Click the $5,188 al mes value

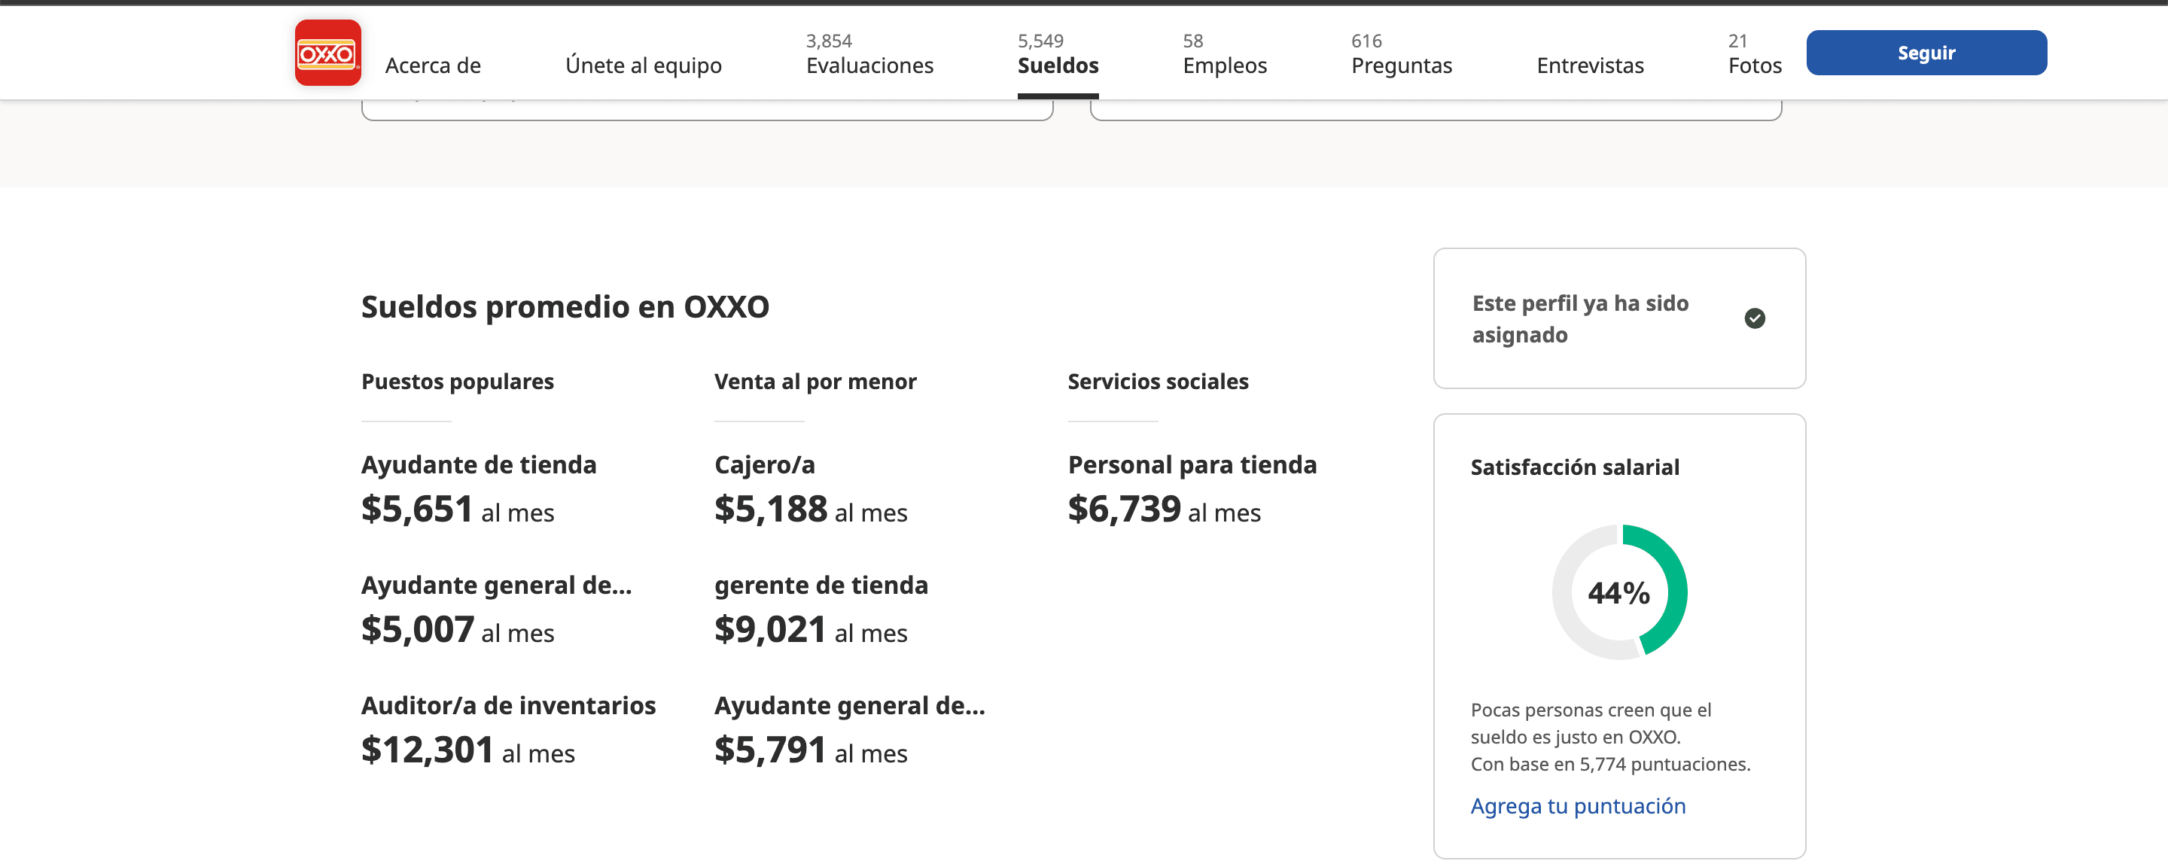(811, 510)
